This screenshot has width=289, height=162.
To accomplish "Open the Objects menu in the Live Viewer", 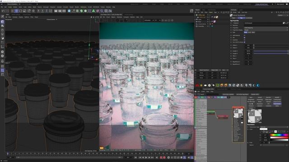I will (x=113, y=17).
